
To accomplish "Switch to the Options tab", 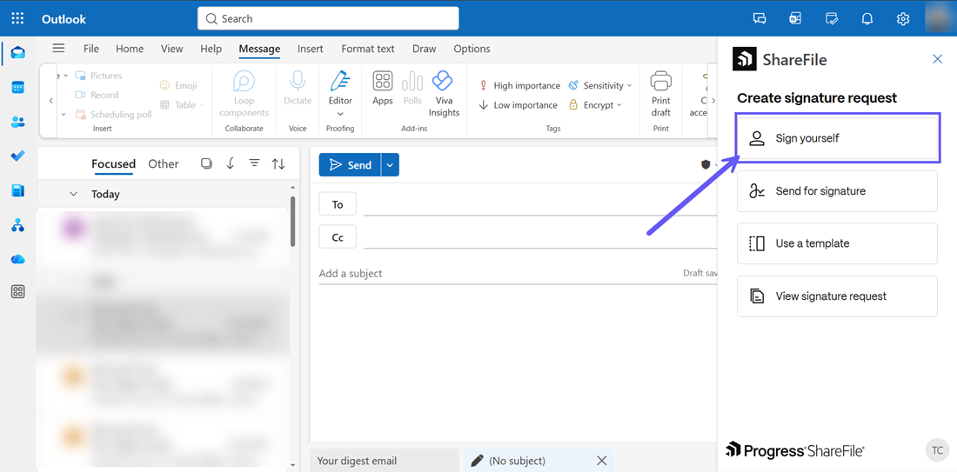I will [472, 49].
